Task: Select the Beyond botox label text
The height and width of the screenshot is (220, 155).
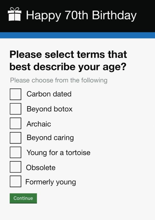Action: point(49,109)
